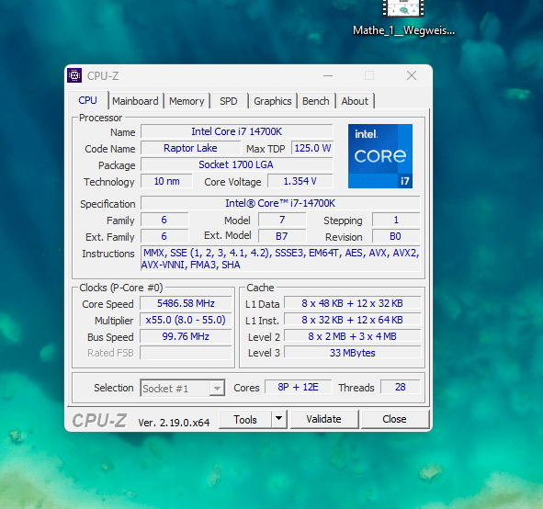Image resolution: width=543 pixels, height=509 pixels.
Task: Click the Code Name value 'Raptor Lake'
Action: [x=190, y=148]
